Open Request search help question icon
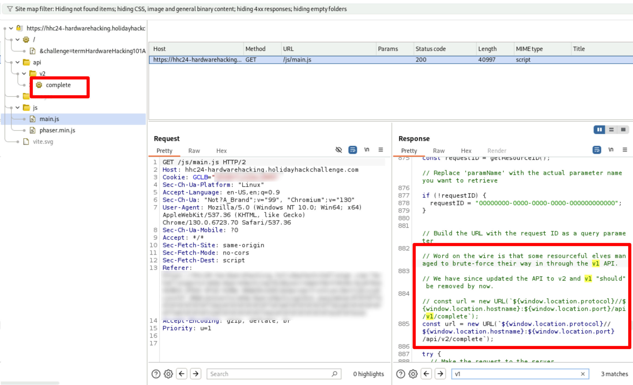The image size is (633, 385). coord(156,374)
